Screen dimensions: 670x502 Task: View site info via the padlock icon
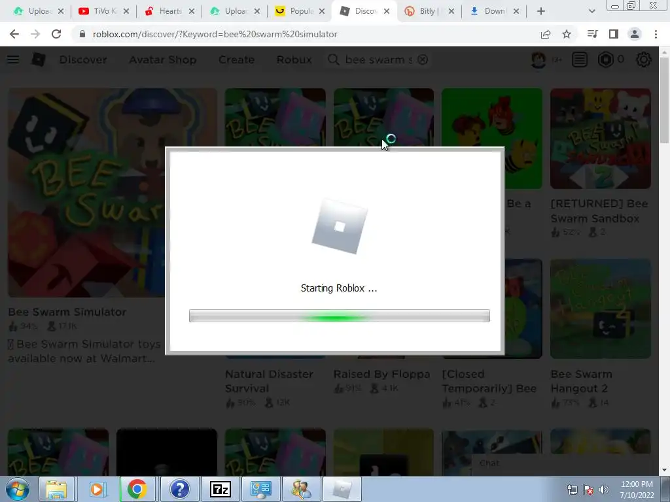tap(82, 34)
